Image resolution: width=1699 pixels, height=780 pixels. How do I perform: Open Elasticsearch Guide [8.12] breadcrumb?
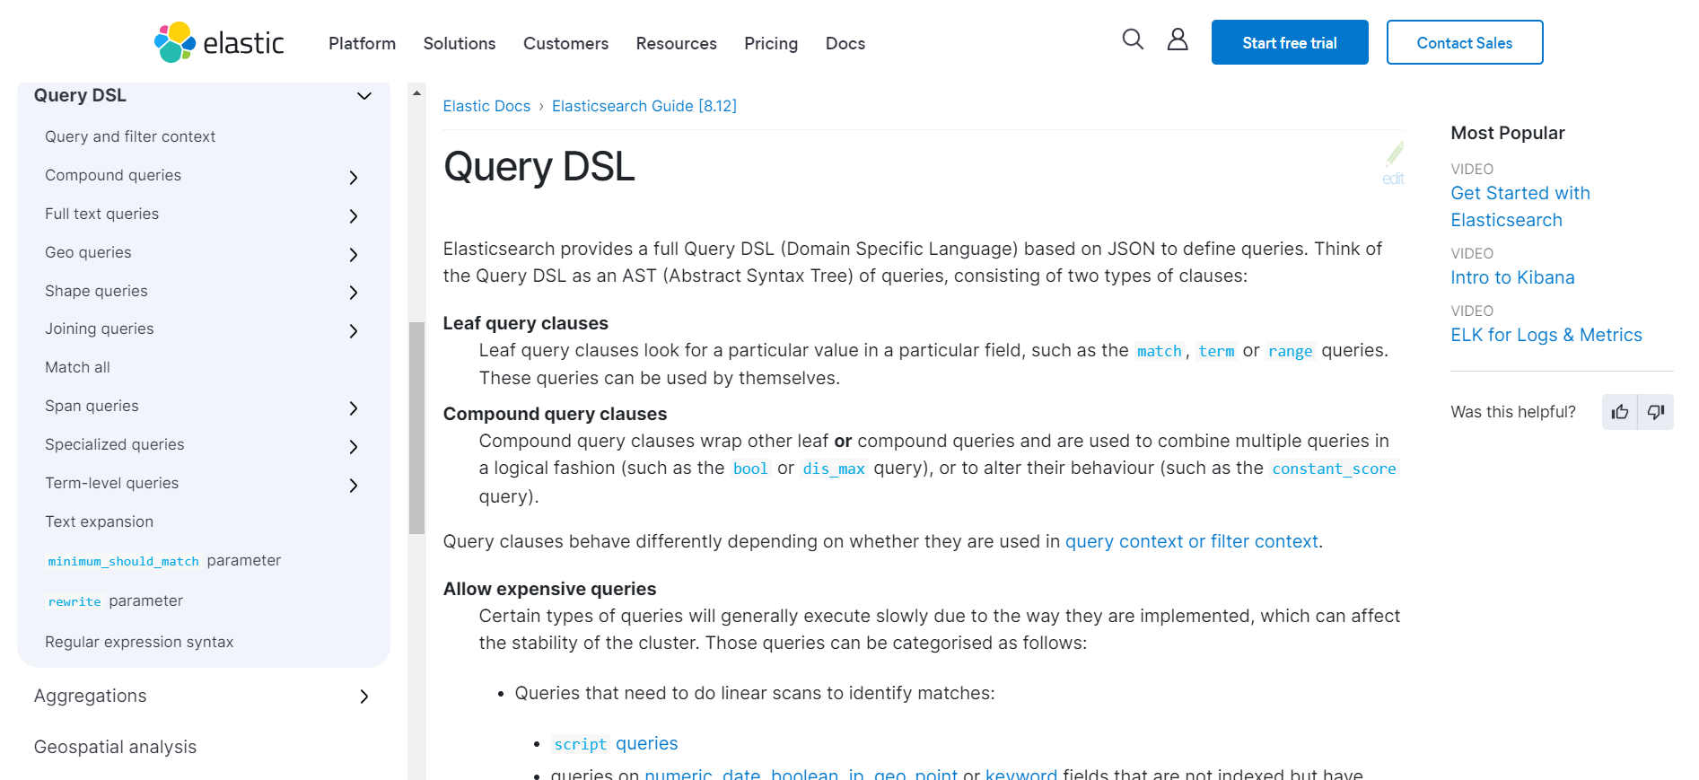coord(644,106)
